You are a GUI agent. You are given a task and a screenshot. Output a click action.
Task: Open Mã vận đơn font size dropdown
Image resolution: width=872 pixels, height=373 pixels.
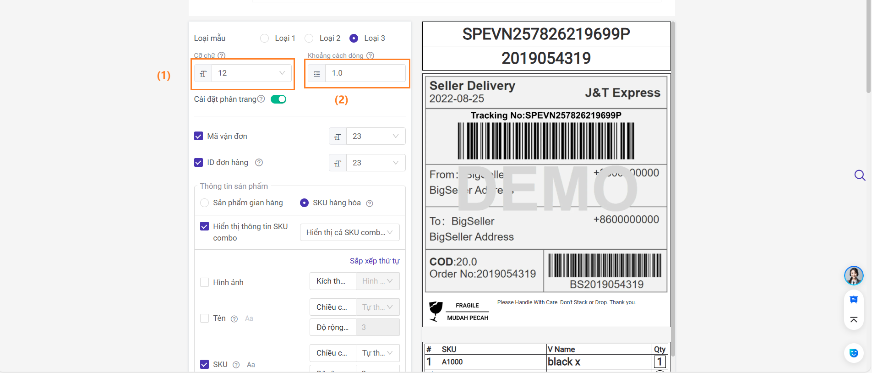[x=376, y=136]
